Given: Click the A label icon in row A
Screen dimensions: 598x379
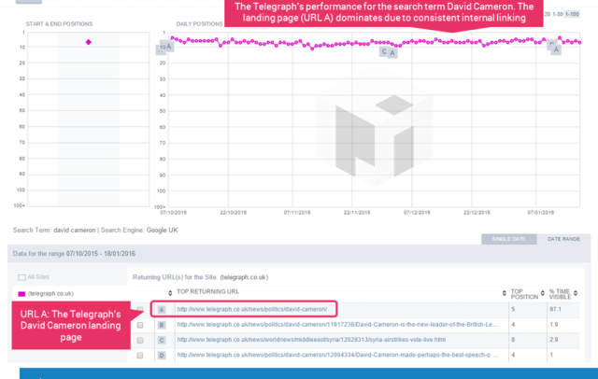Looking at the screenshot, I should click(x=162, y=310).
